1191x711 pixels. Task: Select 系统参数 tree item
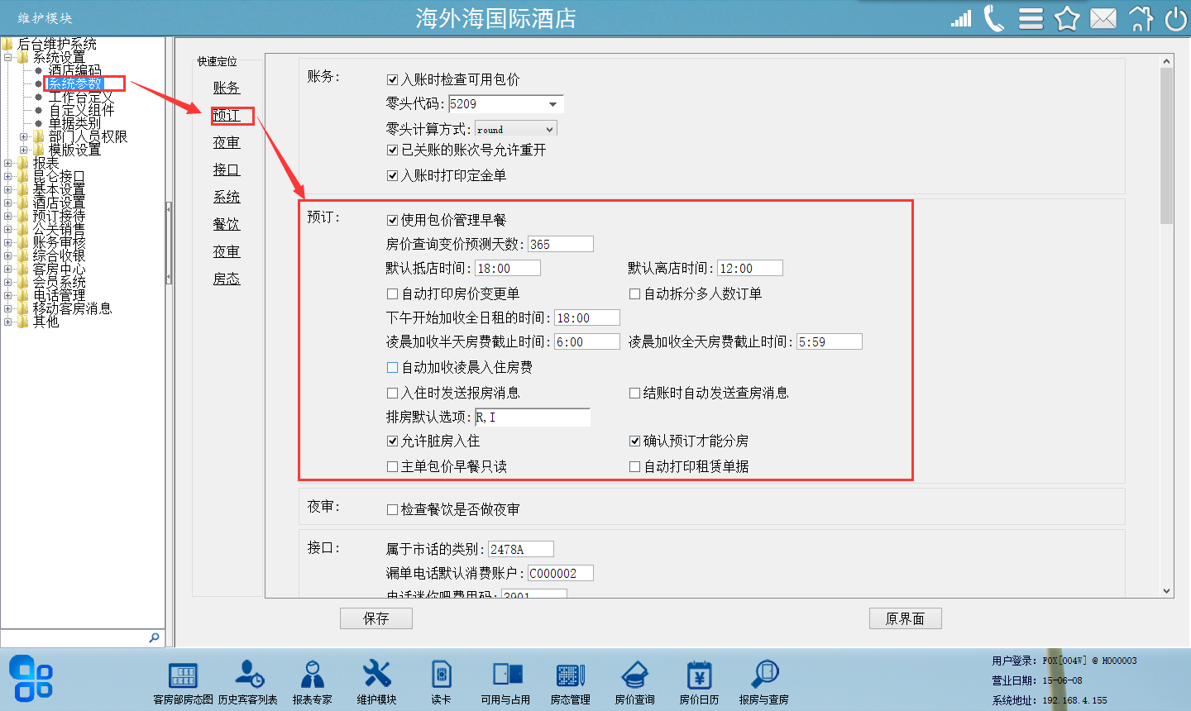pyautogui.click(x=74, y=84)
